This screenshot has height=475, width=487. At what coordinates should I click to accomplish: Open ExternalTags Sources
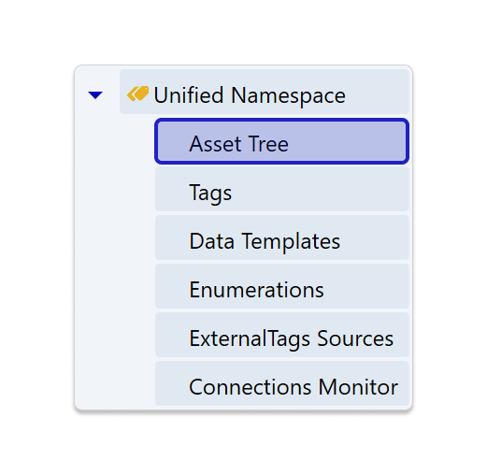pyautogui.click(x=282, y=335)
